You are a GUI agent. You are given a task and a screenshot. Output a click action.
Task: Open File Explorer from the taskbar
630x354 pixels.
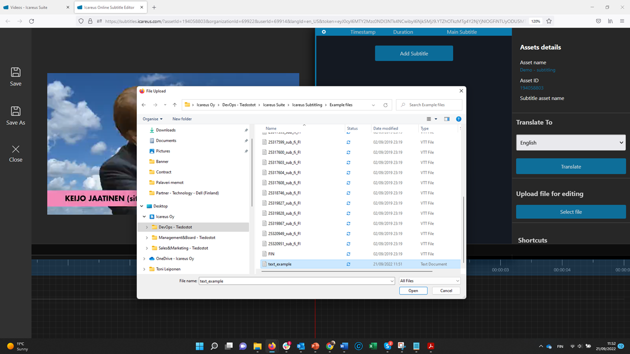click(x=257, y=346)
